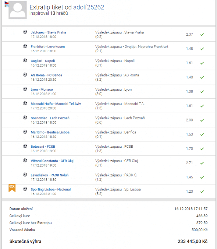Click green checkmark on PAOK Soluň row

pos(202,178)
